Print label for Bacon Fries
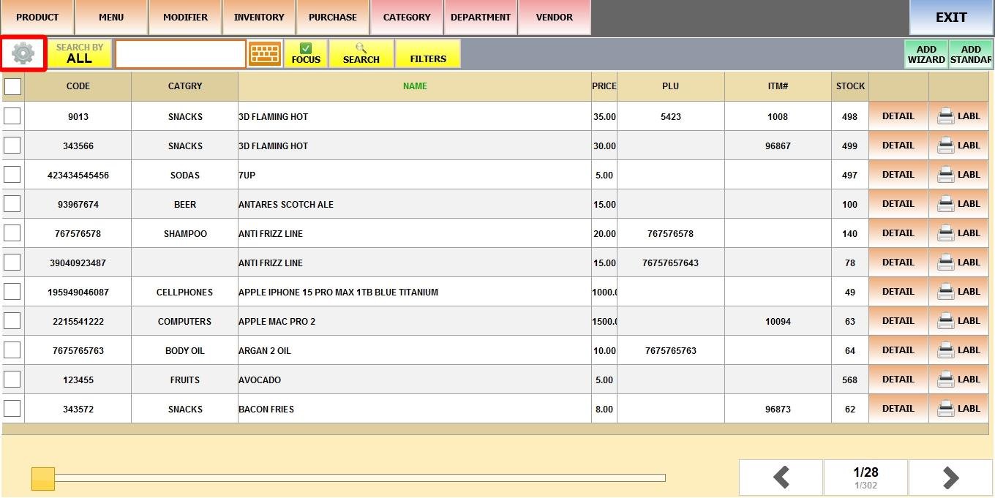Viewport: 995px width, 498px height. [958, 409]
